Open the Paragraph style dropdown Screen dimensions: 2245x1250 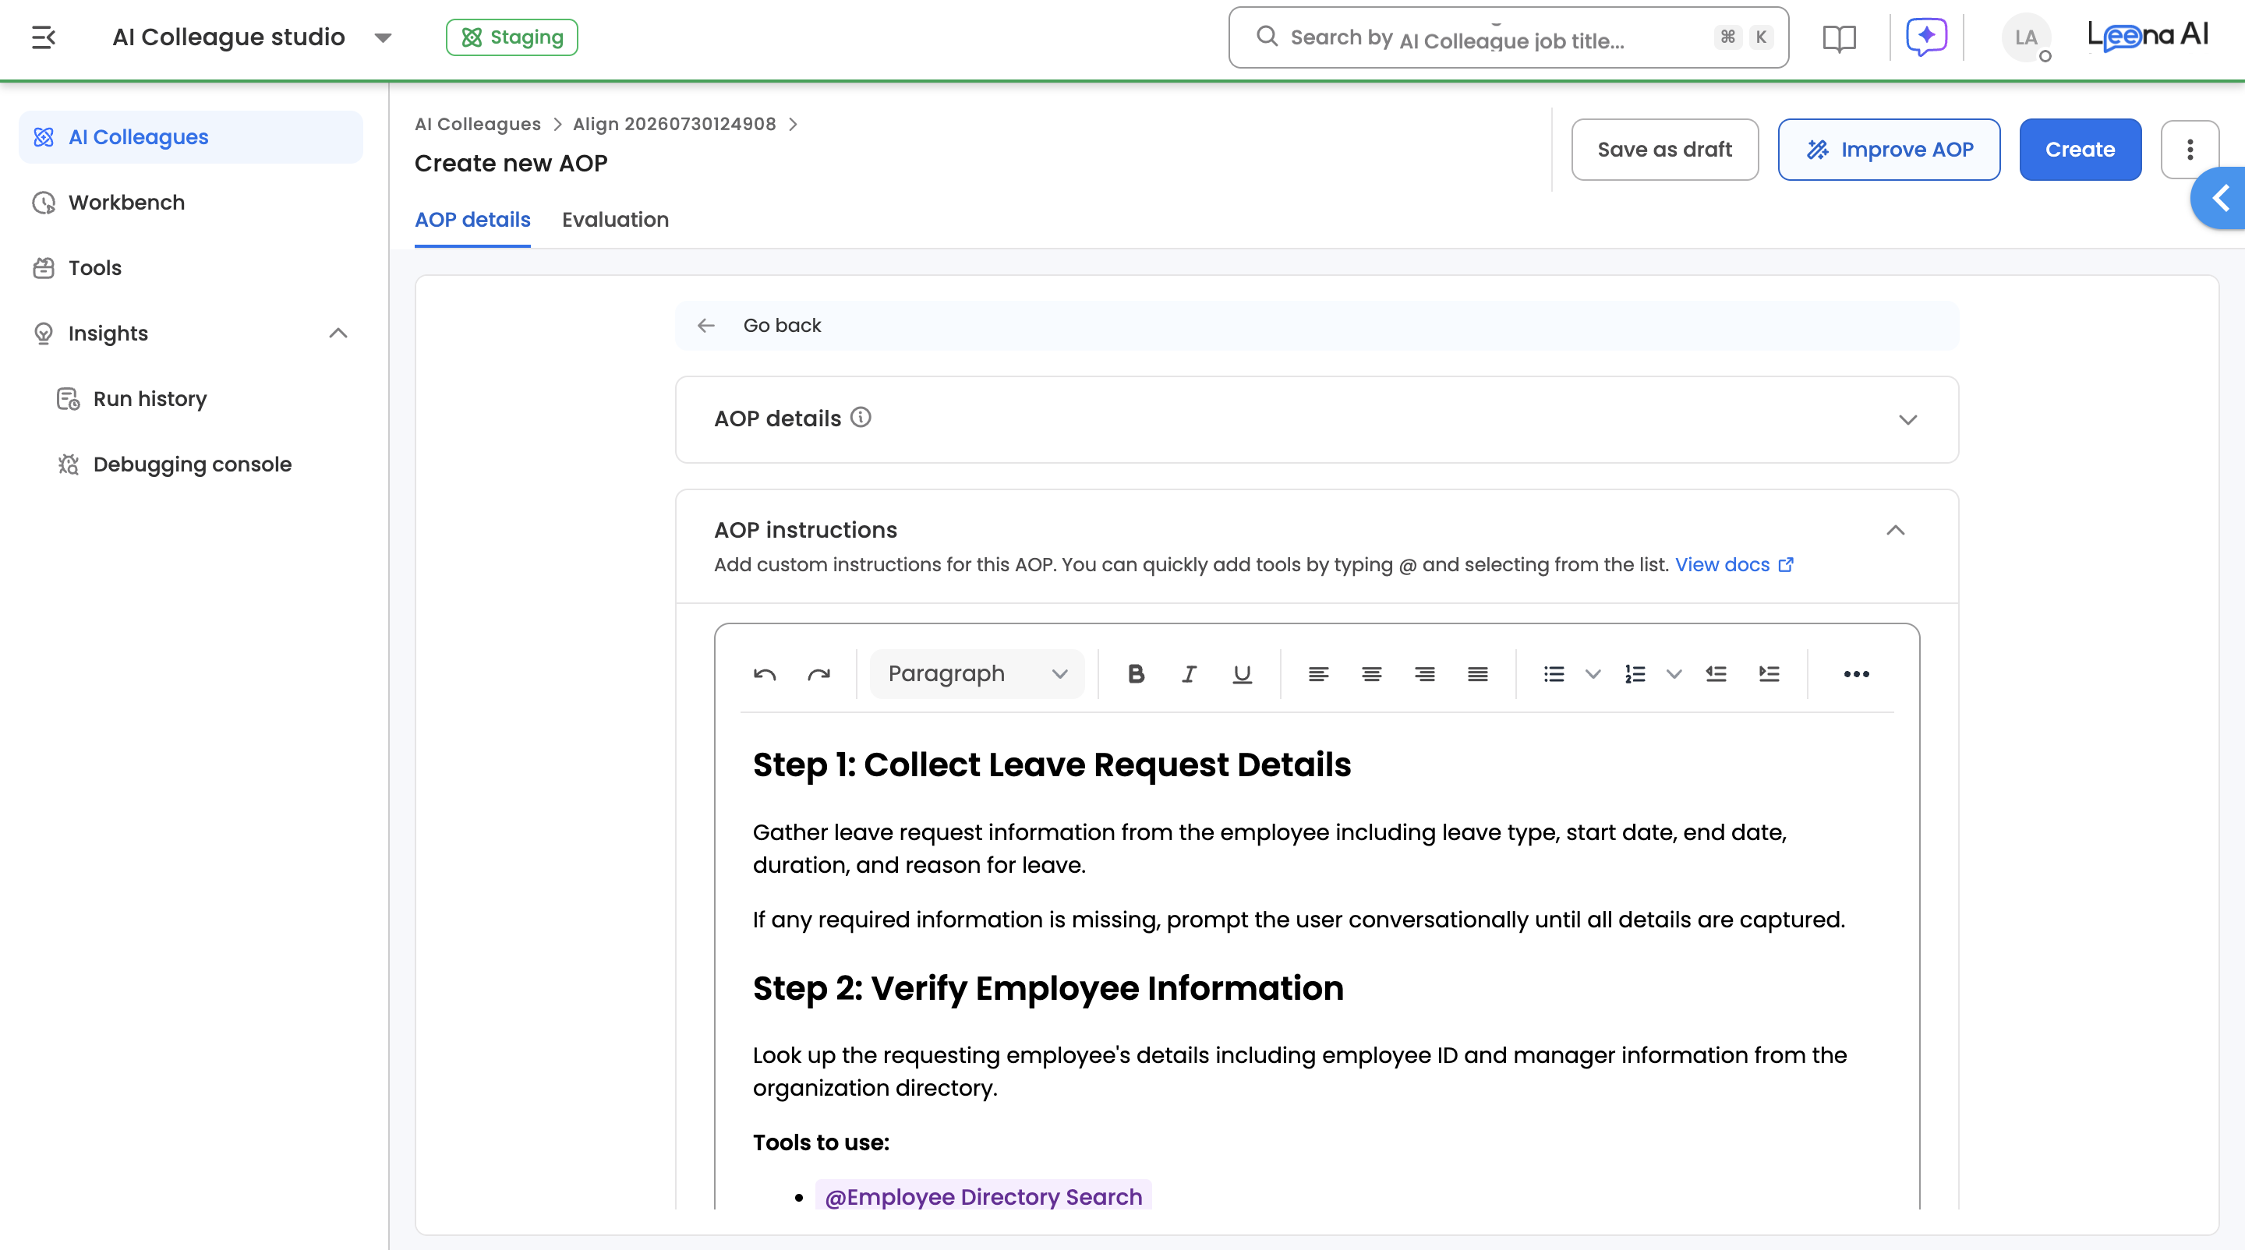click(977, 673)
